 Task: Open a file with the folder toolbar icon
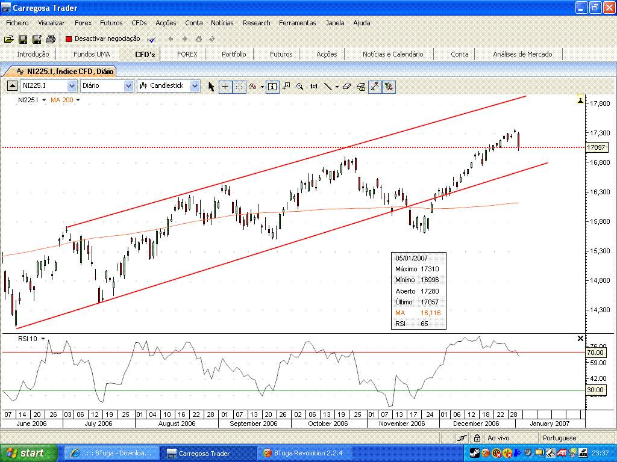click(x=8, y=38)
